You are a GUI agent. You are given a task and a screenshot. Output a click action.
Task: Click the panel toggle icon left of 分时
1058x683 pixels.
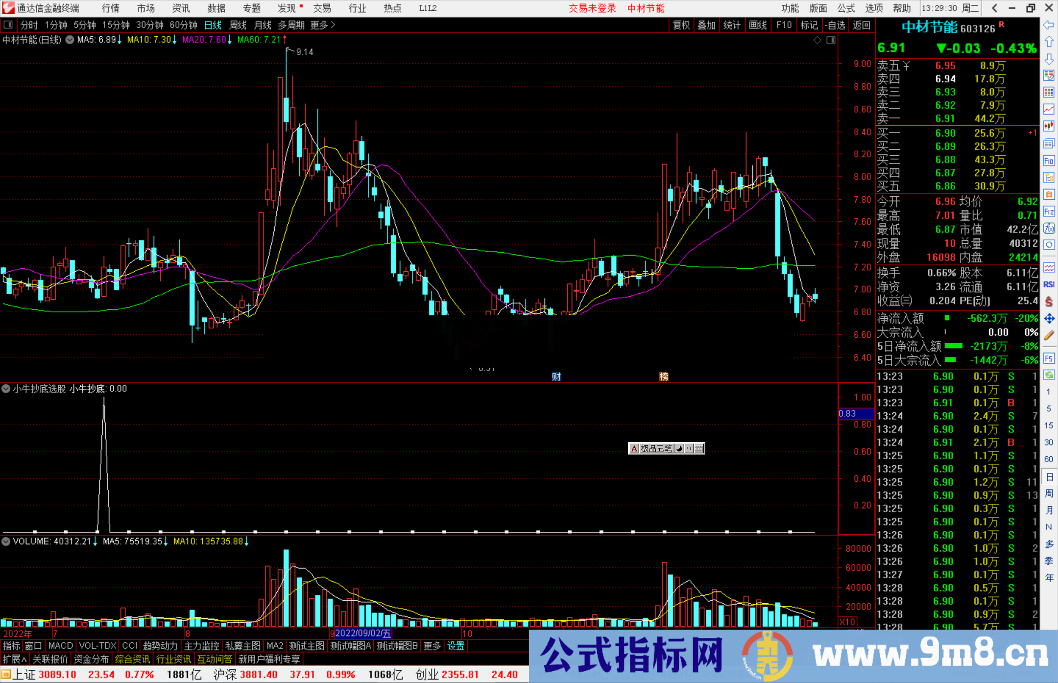(8, 24)
